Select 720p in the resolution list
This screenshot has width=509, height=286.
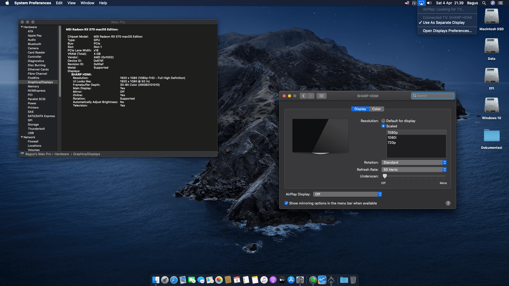click(416, 142)
